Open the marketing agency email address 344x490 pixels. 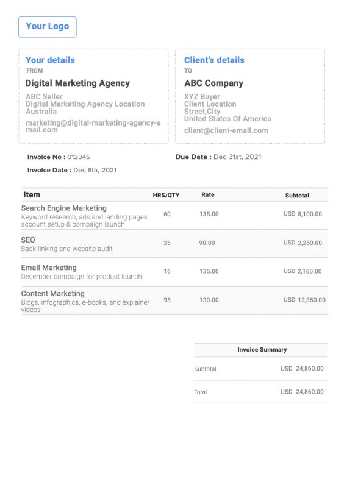(x=93, y=126)
